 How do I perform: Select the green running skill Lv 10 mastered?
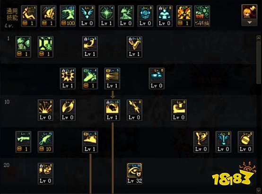pyautogui.click(x=45, y=142)
